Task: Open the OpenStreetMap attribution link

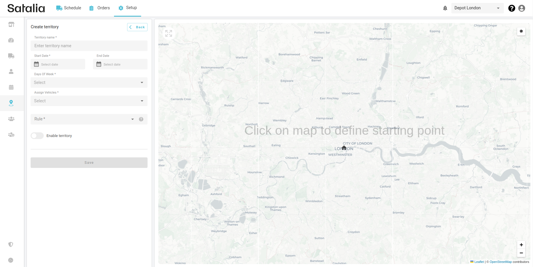Action: [x=500, y=262]
